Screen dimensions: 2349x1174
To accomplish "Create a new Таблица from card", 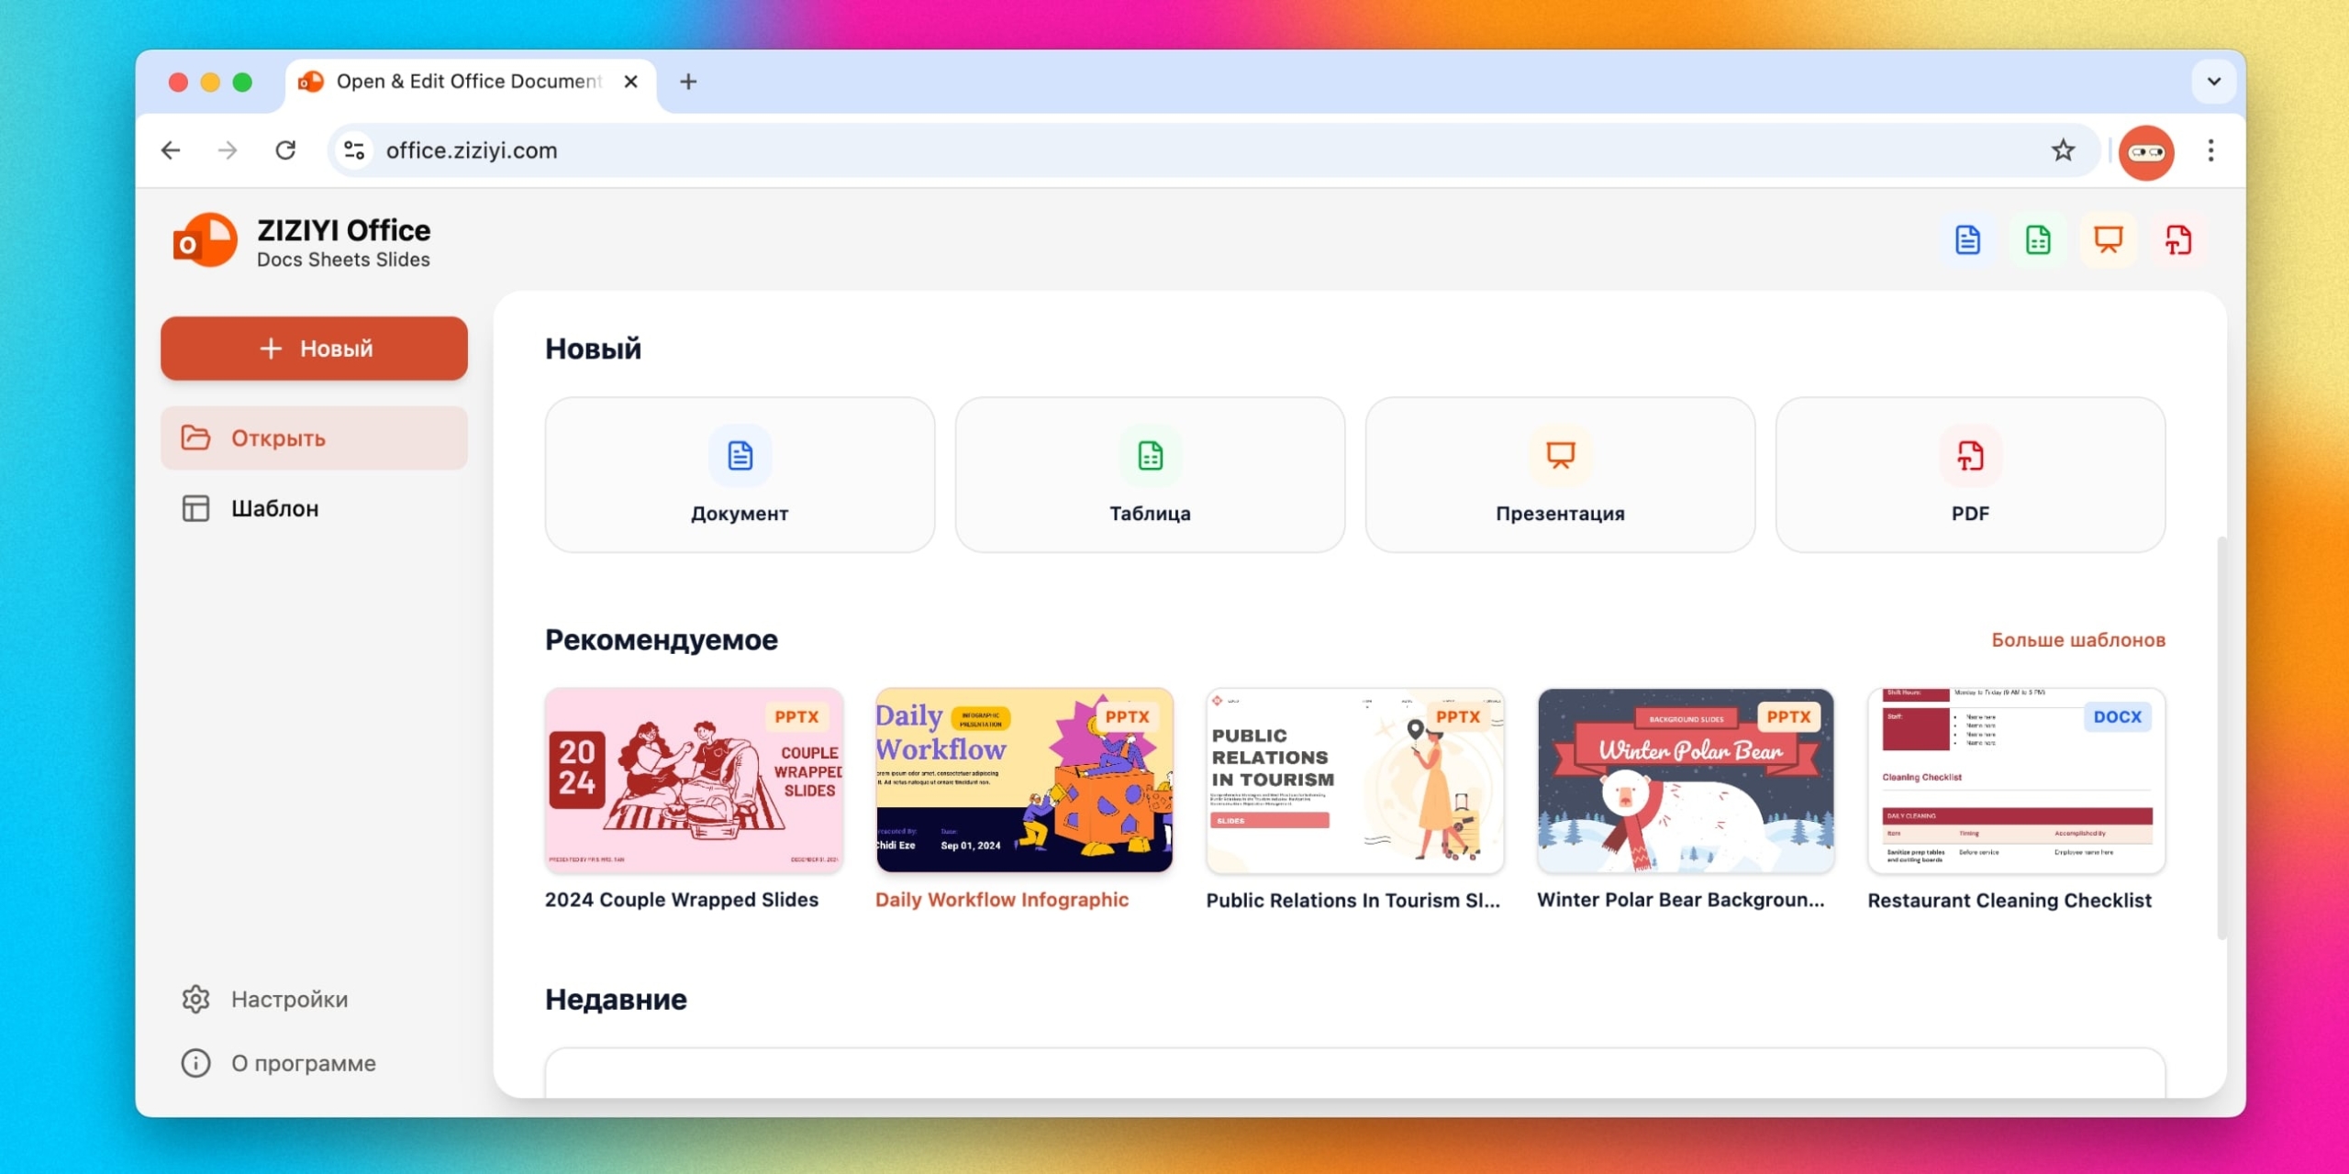I will click(x=1150, y=475).
